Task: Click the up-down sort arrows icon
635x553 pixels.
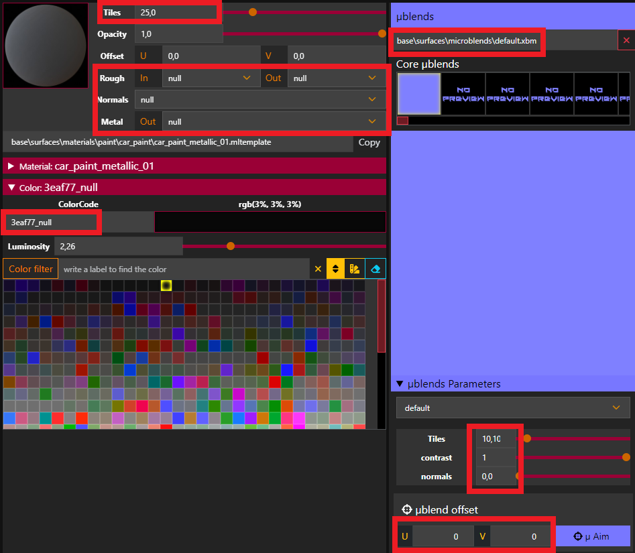Action: coord(336,269)
